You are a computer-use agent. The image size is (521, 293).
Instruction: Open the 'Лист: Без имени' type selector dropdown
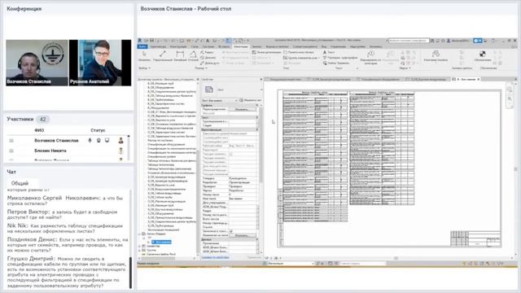coord(219,100)
